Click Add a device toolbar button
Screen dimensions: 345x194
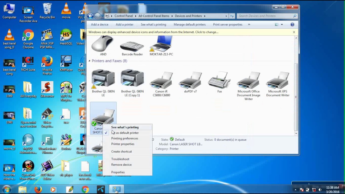tap(100, 25)
